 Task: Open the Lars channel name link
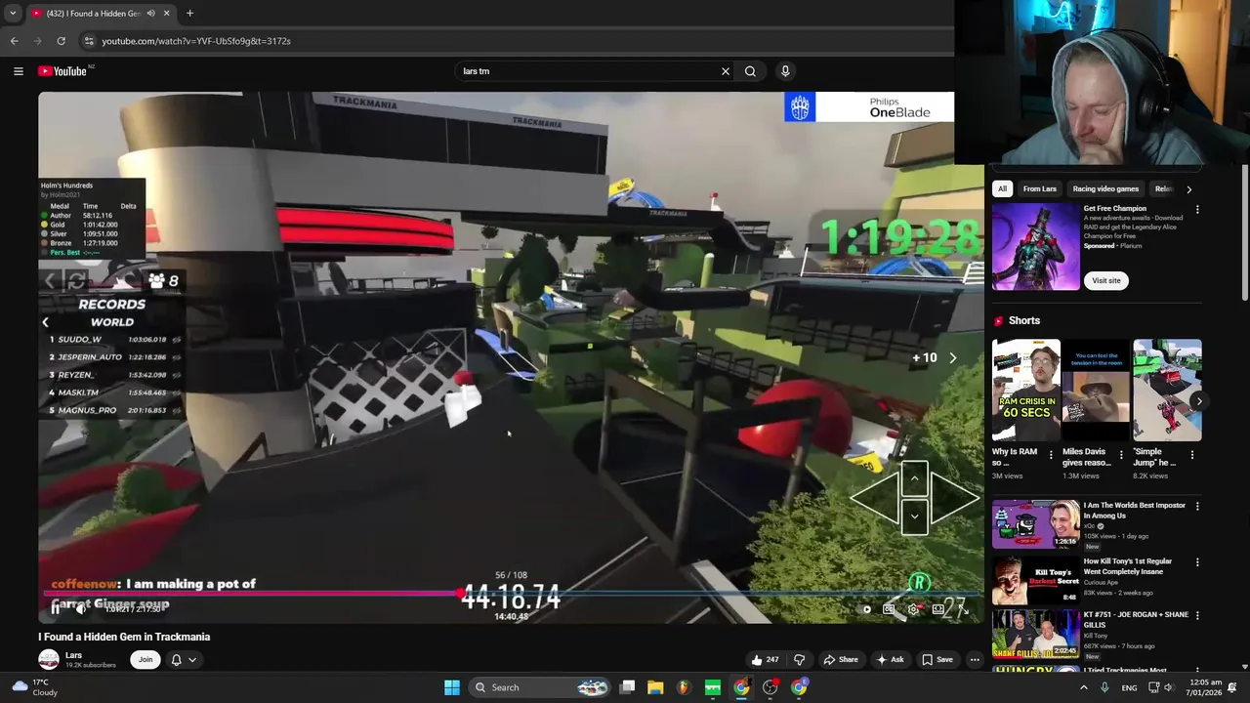[73, 655]
